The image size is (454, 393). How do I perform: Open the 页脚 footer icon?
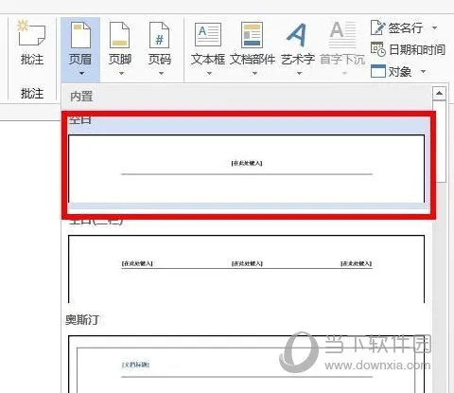(x=119, y=35)
